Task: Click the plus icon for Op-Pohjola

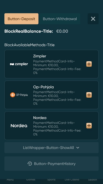Action: 89,95
